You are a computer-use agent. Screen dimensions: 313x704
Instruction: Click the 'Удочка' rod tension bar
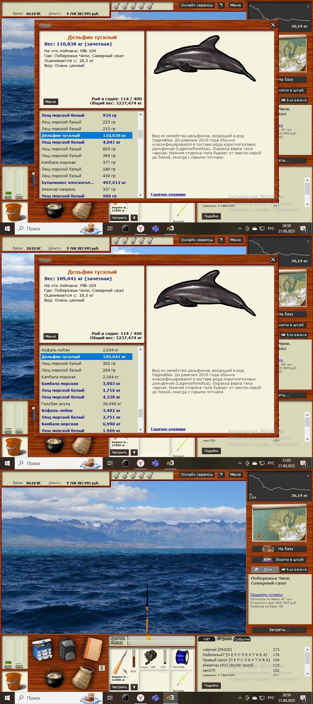[x=160, y=638]
